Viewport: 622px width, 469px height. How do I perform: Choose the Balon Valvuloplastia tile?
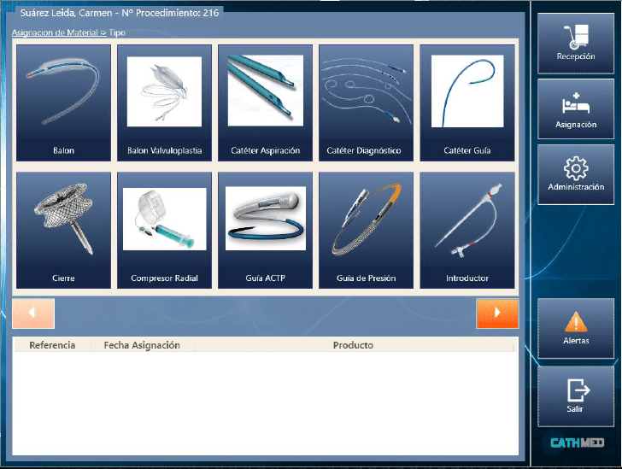pos(164,103)
